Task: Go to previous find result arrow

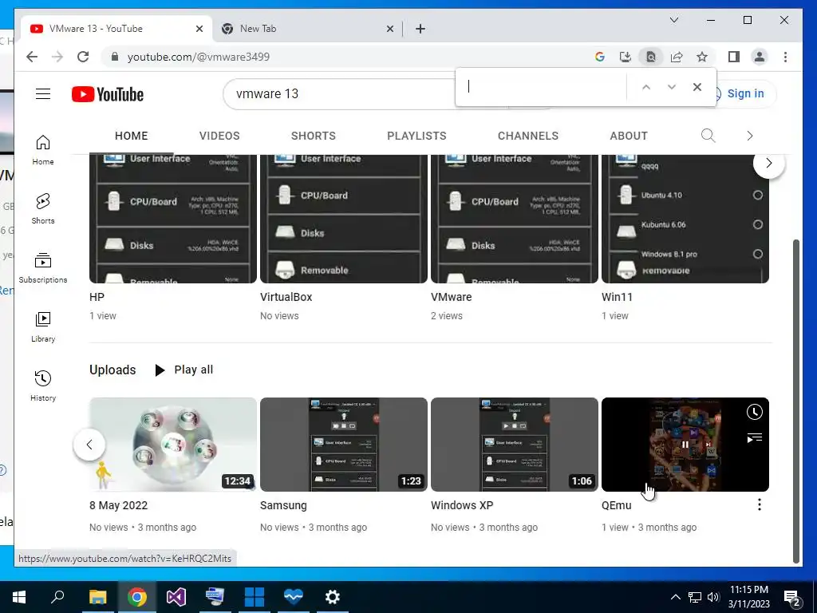Action: (x=646, y=87)
